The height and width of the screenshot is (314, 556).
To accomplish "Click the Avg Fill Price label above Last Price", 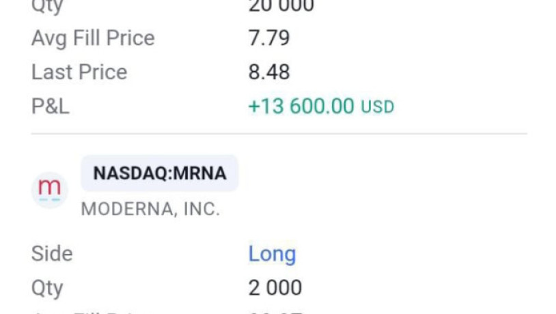I will click(x=93, y=38).
